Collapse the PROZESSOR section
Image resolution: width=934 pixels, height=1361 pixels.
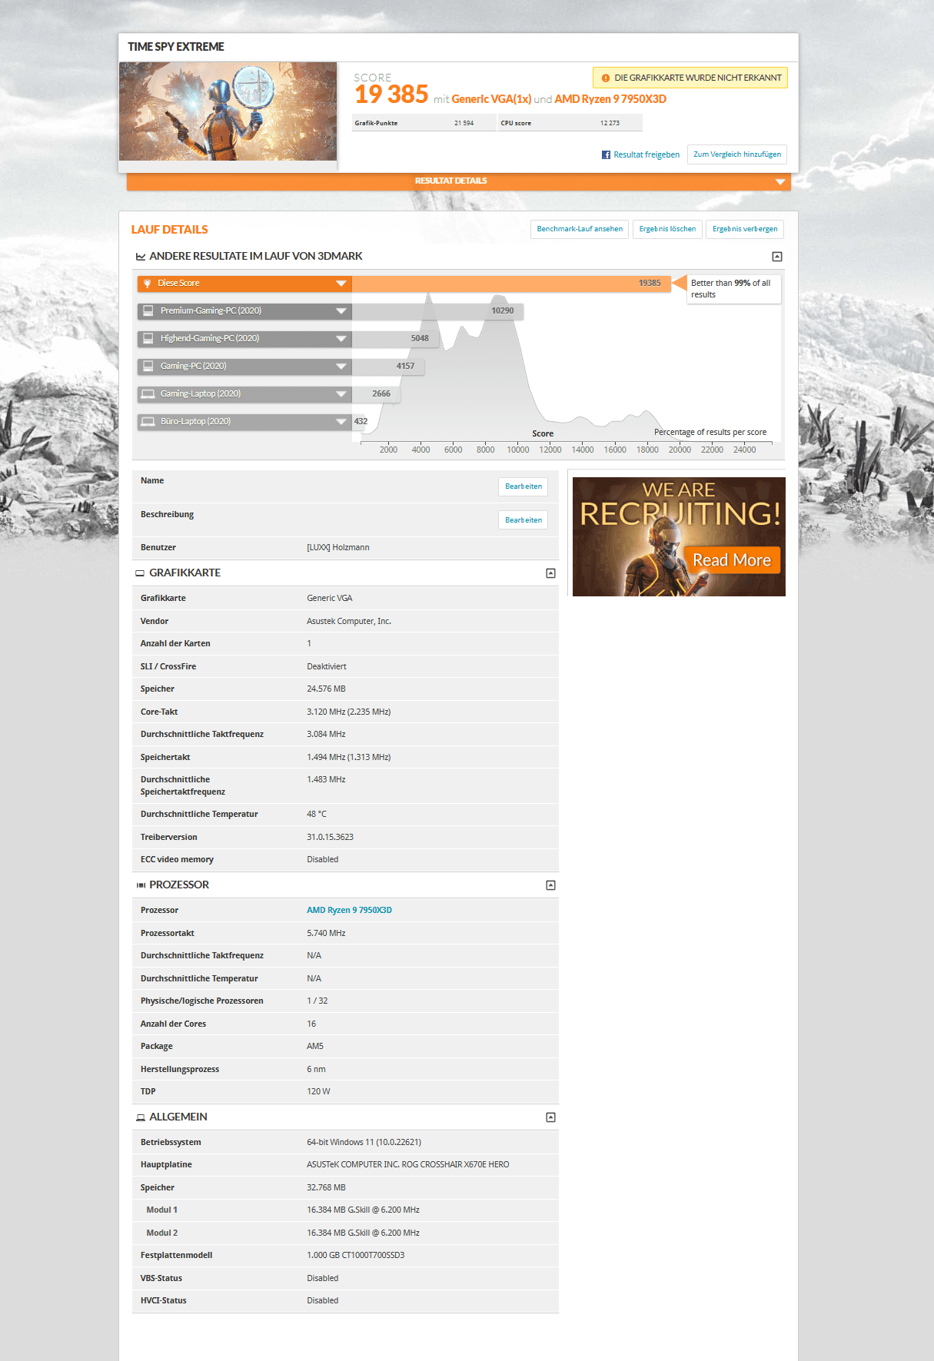550,885
